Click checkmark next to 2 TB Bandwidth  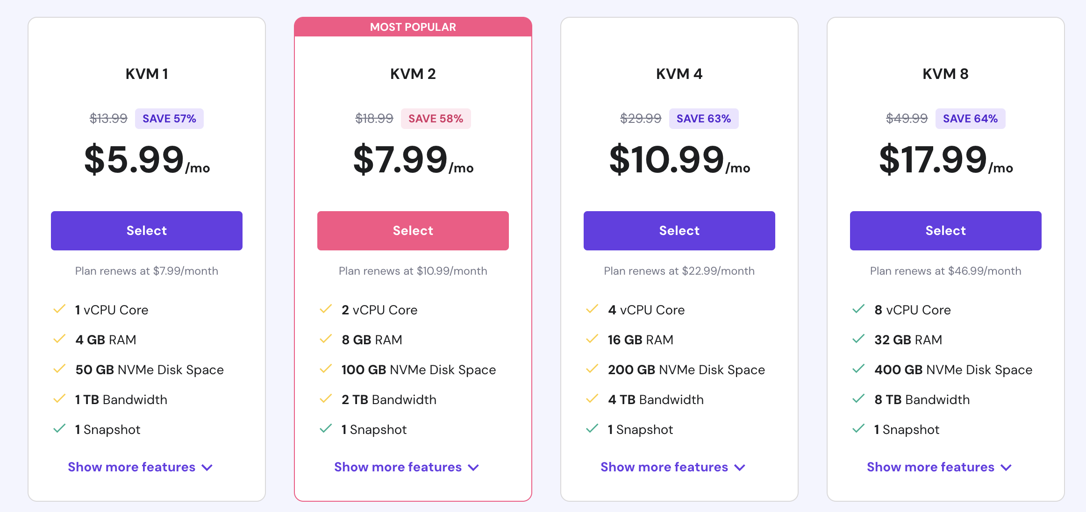326,399
